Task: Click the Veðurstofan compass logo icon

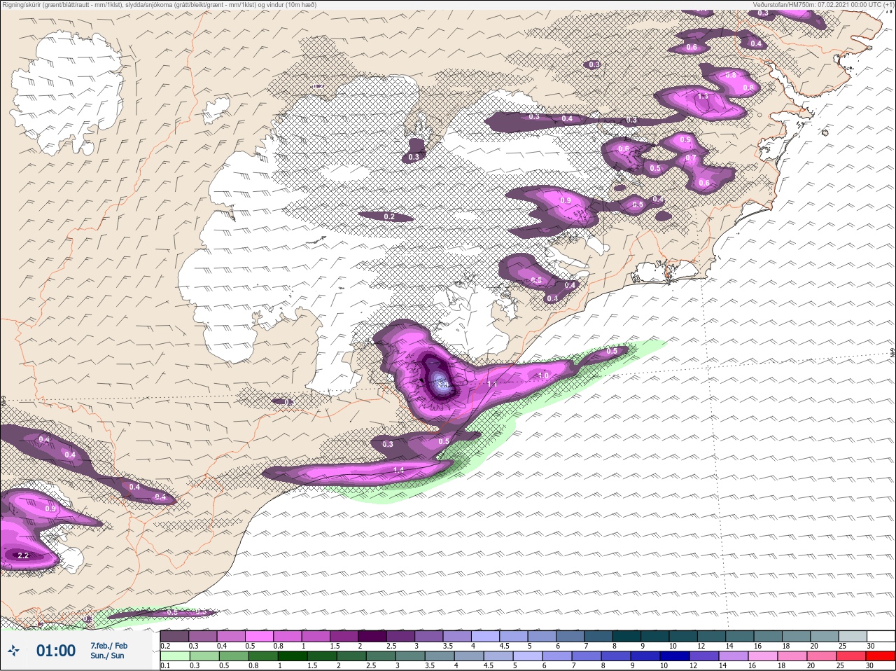Action: point(13,651)
